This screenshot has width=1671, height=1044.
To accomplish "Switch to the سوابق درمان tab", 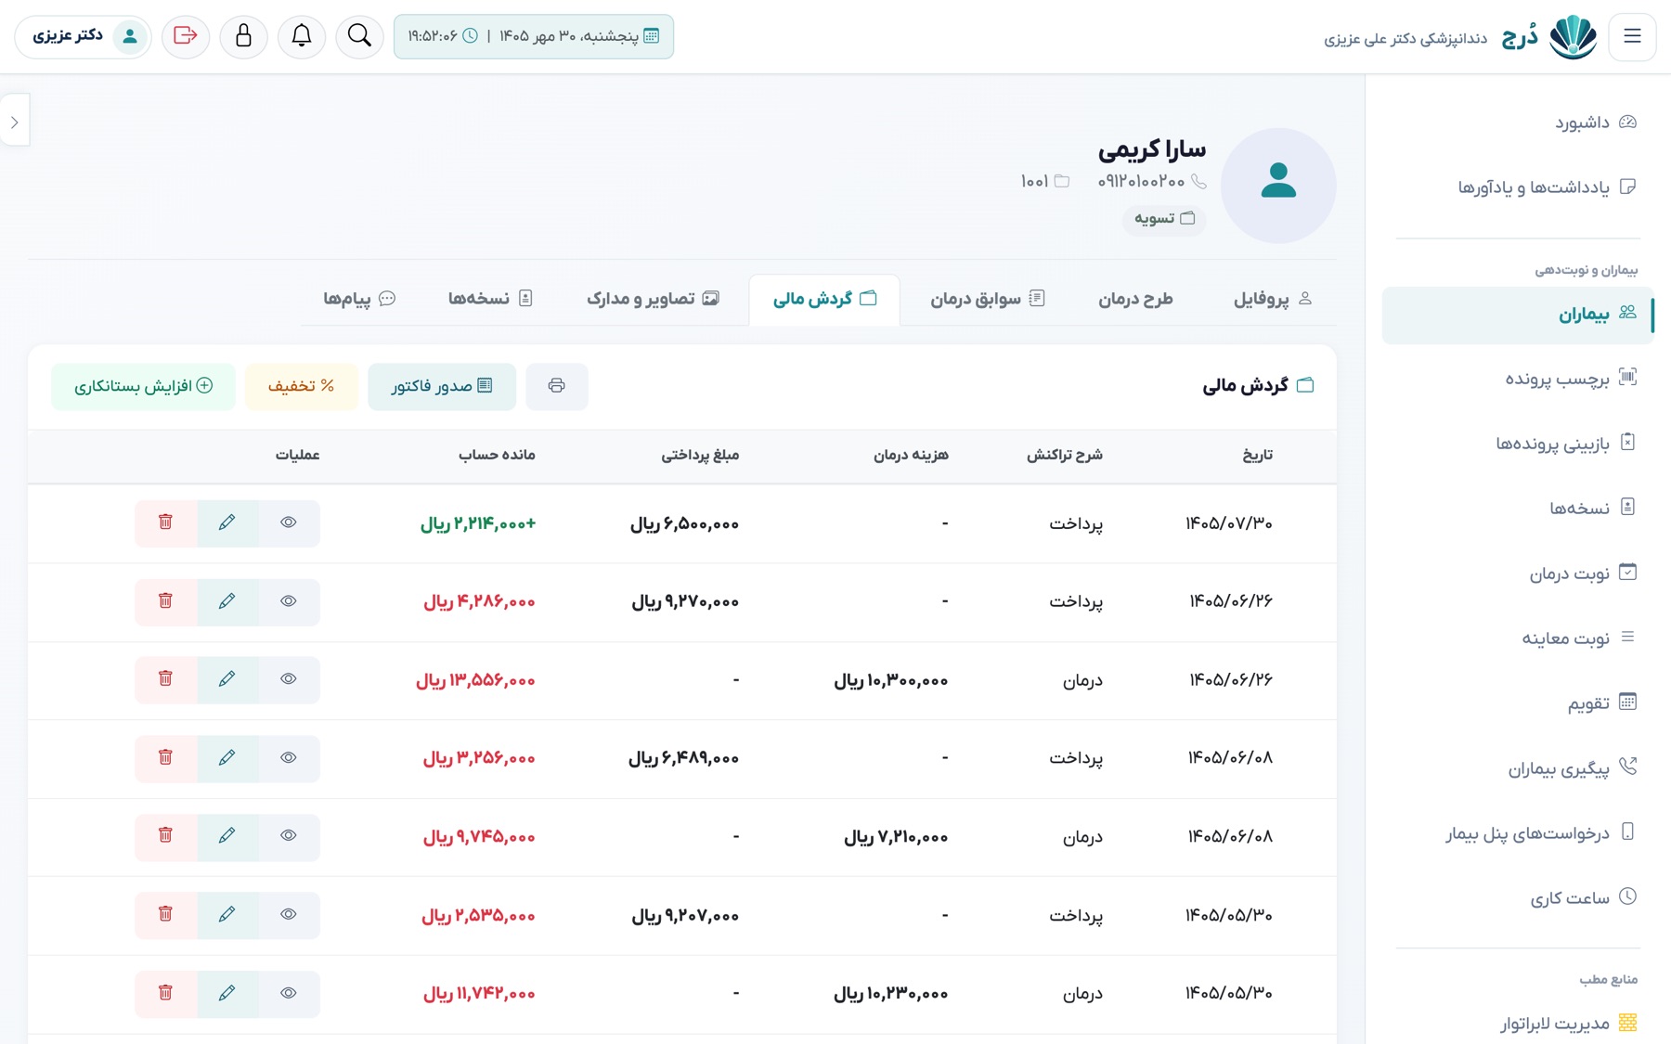I will click(987, 299).
